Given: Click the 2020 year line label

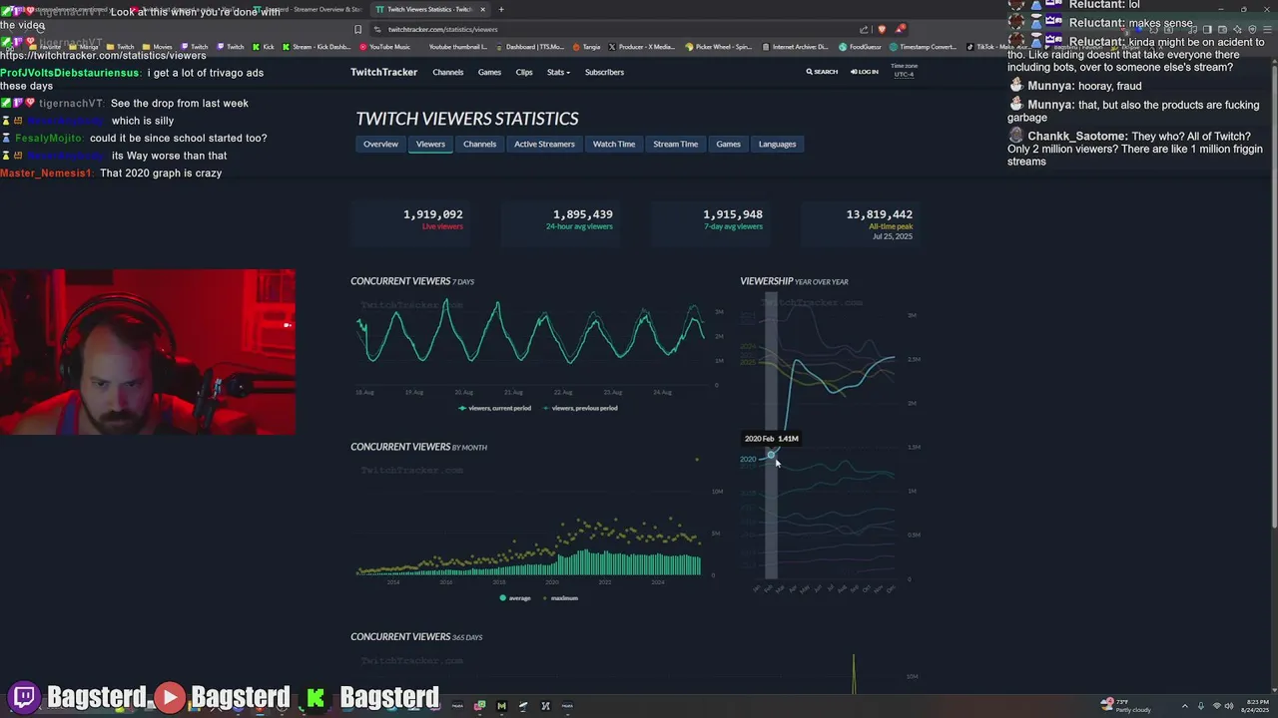Looking at the screenshot, I should 748,459.
